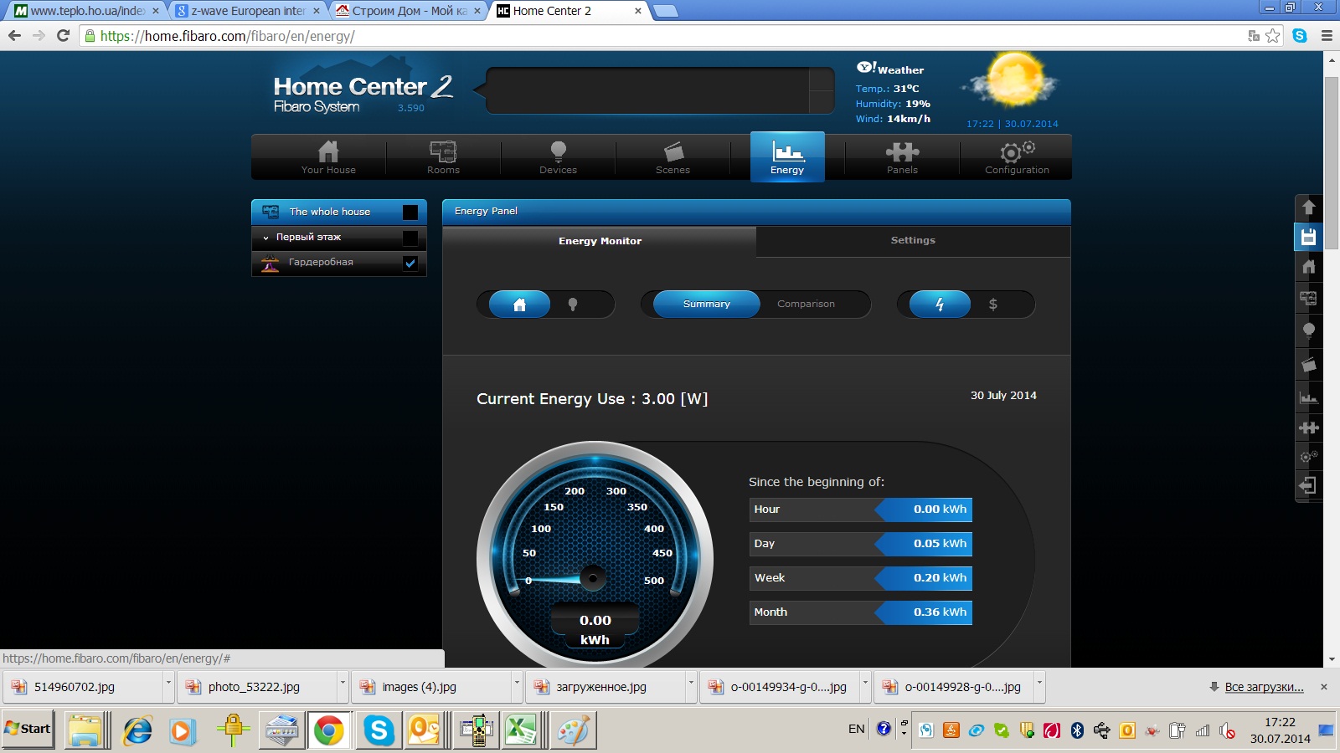Open the Your House section
The height and width of the screenshot is (753, 1340).
click(x=328, y=157)
